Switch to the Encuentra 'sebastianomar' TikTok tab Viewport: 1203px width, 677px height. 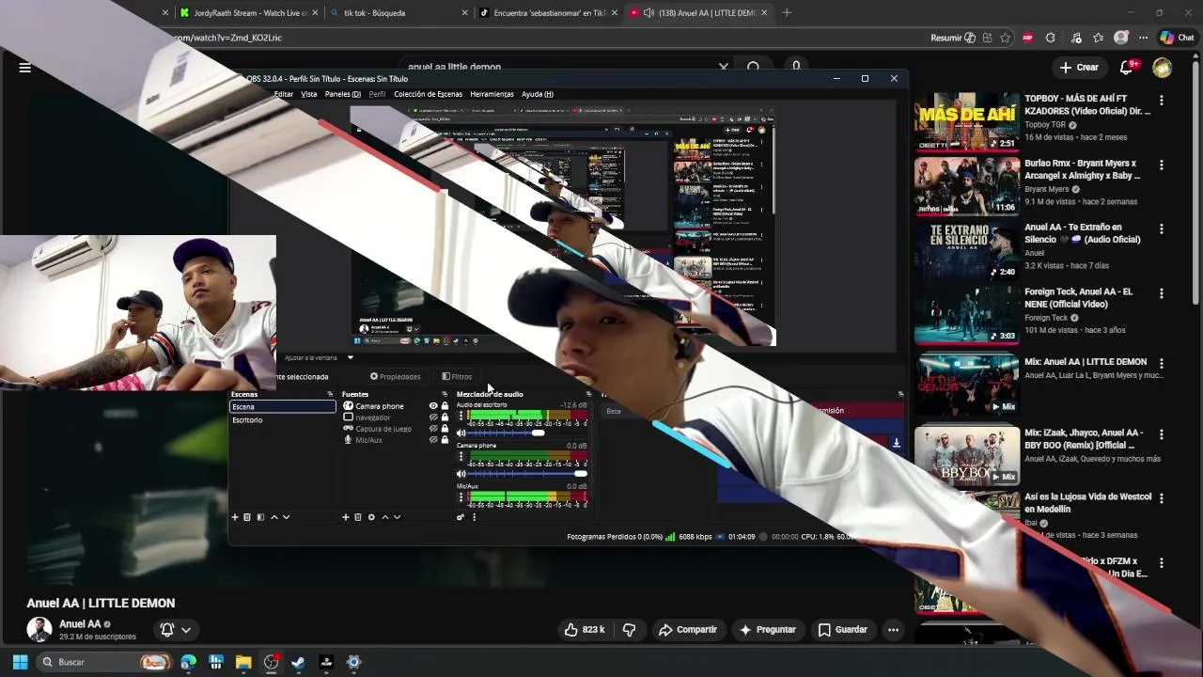coord(550,12)
